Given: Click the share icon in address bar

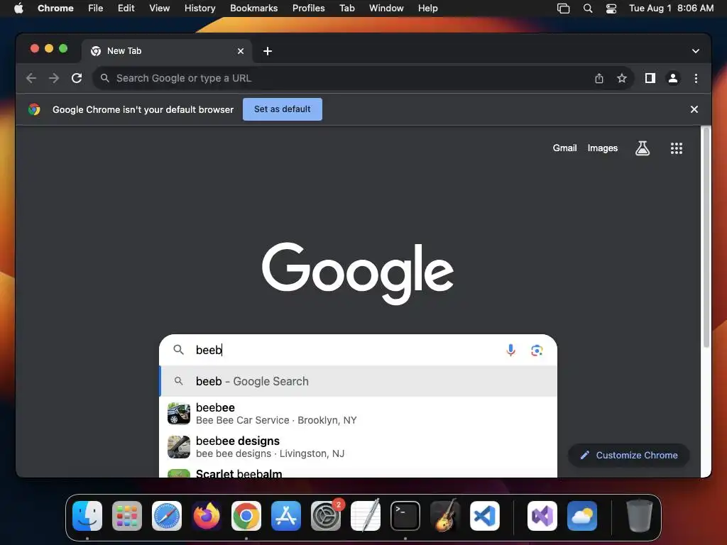Looking at the screenshot, I should 599,78.
